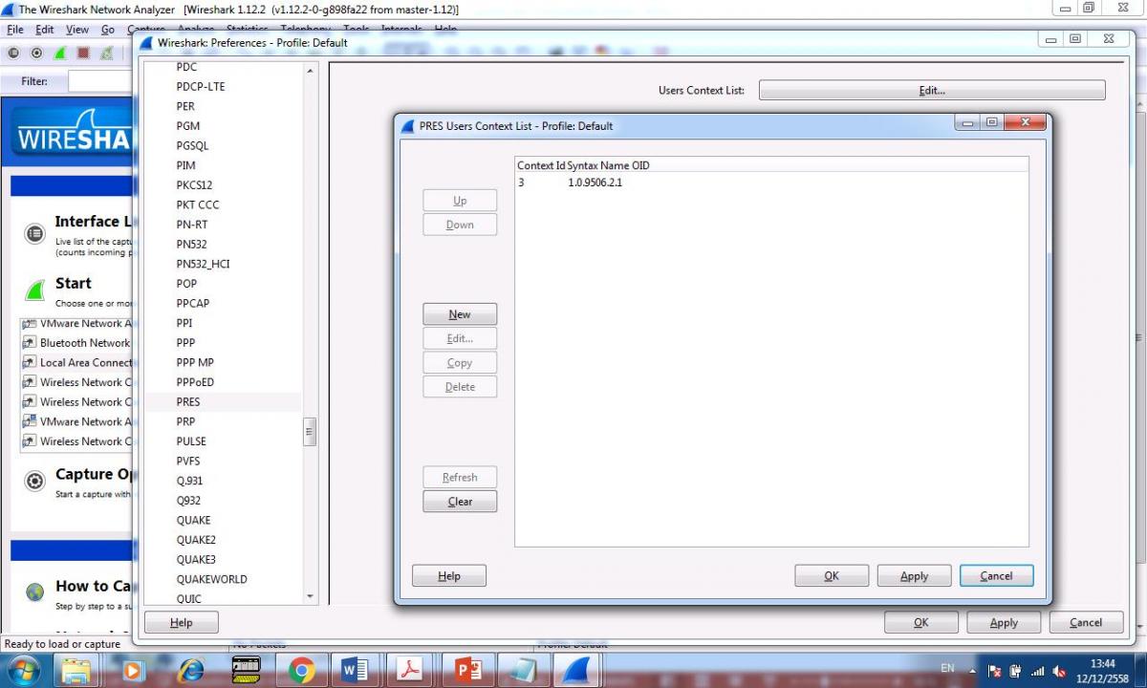Open Windows Start menu orb

tap(23, 670)
